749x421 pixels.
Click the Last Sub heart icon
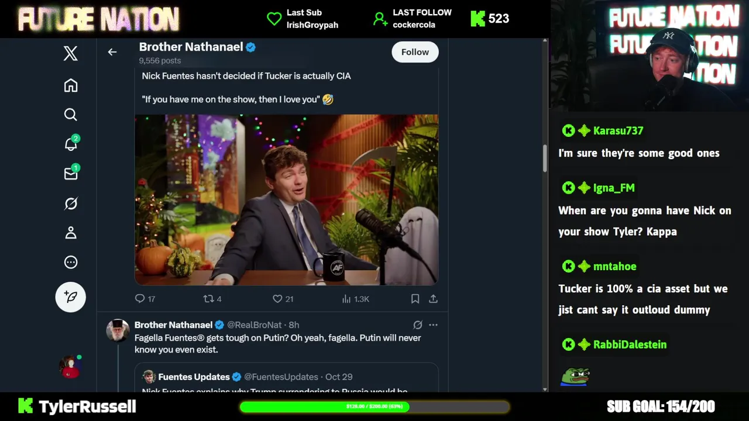[274, 19]
